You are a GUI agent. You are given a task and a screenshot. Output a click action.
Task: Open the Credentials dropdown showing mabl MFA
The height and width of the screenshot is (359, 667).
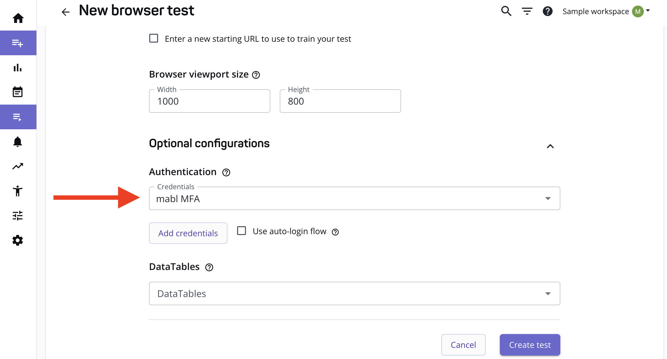(548, 198)
